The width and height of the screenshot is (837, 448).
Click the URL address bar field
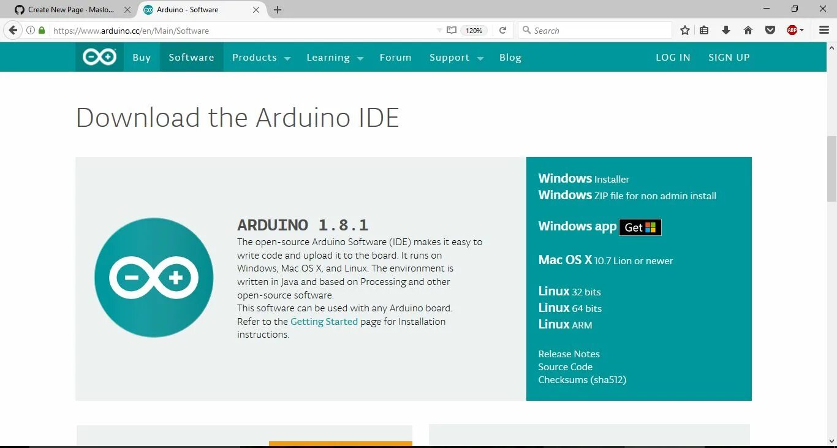point(242,30)
